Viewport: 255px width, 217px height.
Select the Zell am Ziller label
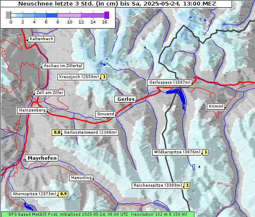pyautogui.click(x=49, y=93)
